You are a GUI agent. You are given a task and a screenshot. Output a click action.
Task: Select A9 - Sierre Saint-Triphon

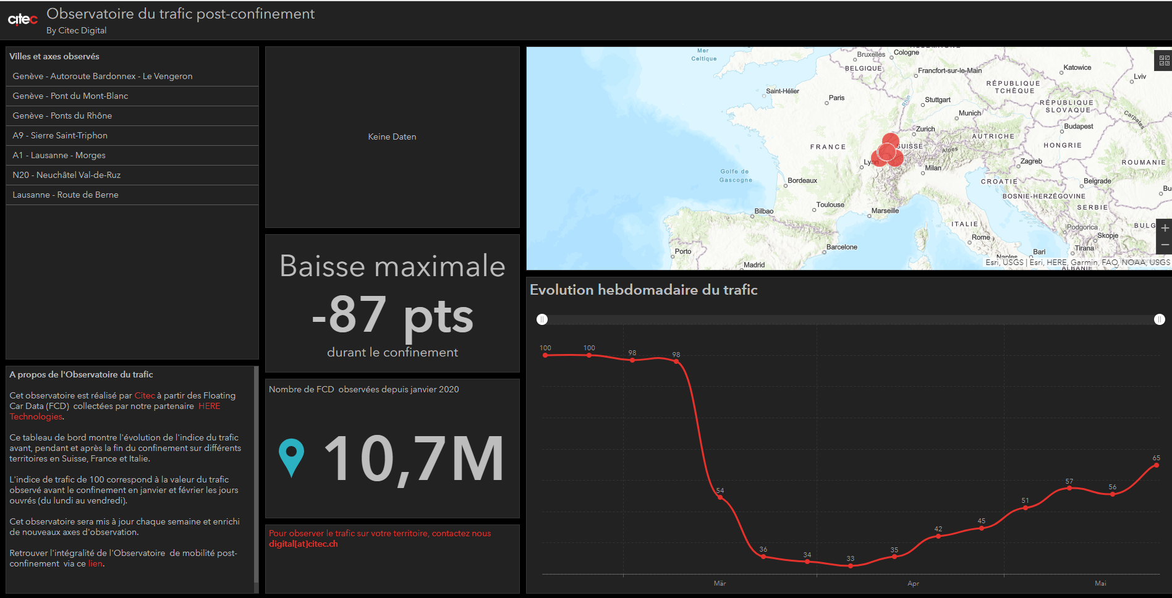tap(60, 135)
